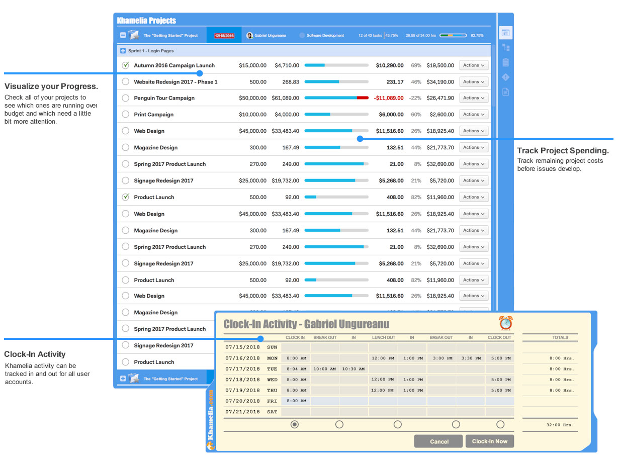Click the 8:04 AM clock-in field for Tuesday

tap(295, 369)
